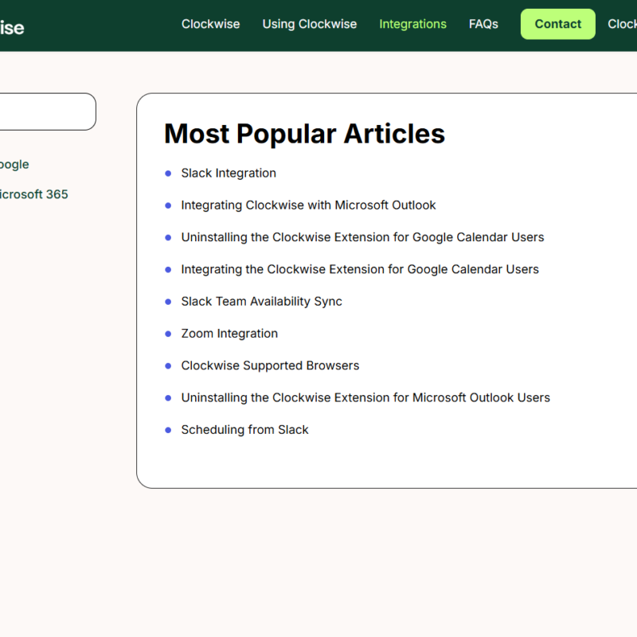This screenshot has width=637, height=637.
Task: Open the Zoom Integration article
Action: coord(229,334)
